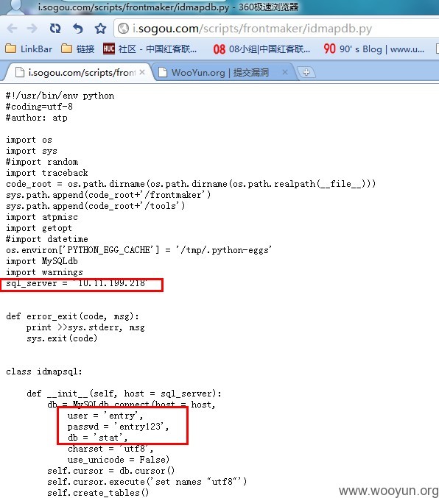The height and width of the screenshot is (498, 439).
Task: Click the db = 'stat' line
Action: (x=98, y=438)
